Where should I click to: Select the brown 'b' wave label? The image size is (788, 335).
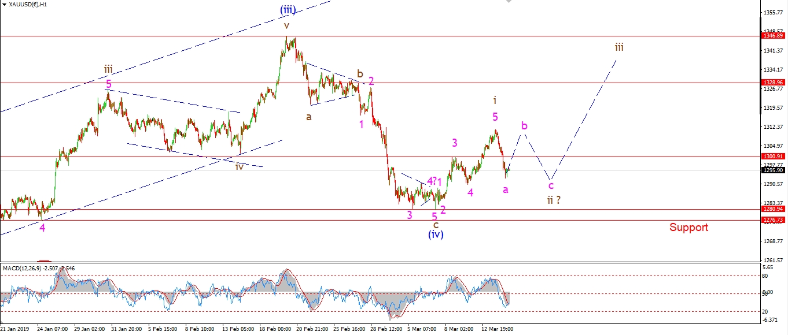360,74
